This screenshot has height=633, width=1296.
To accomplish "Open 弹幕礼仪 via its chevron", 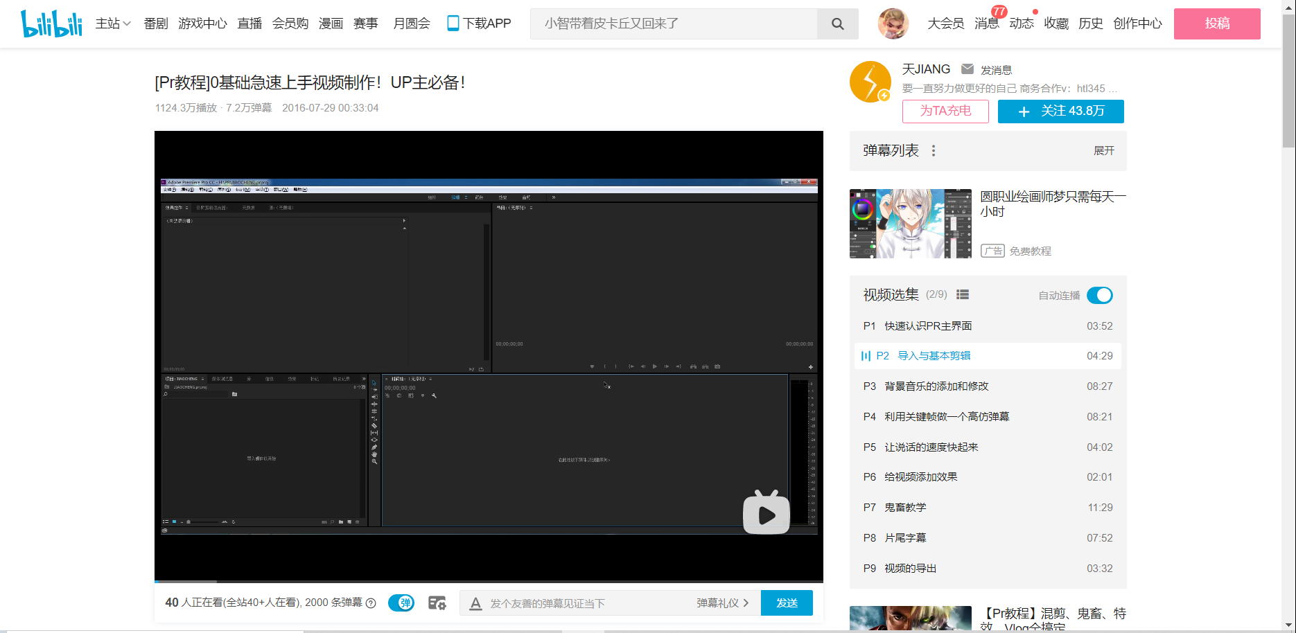I will tap(747, 603).
